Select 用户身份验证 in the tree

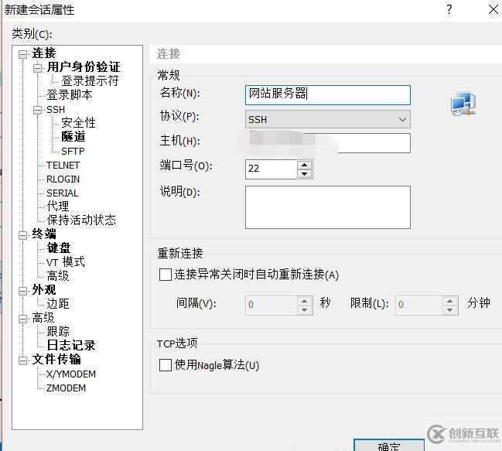pos(84,67)
